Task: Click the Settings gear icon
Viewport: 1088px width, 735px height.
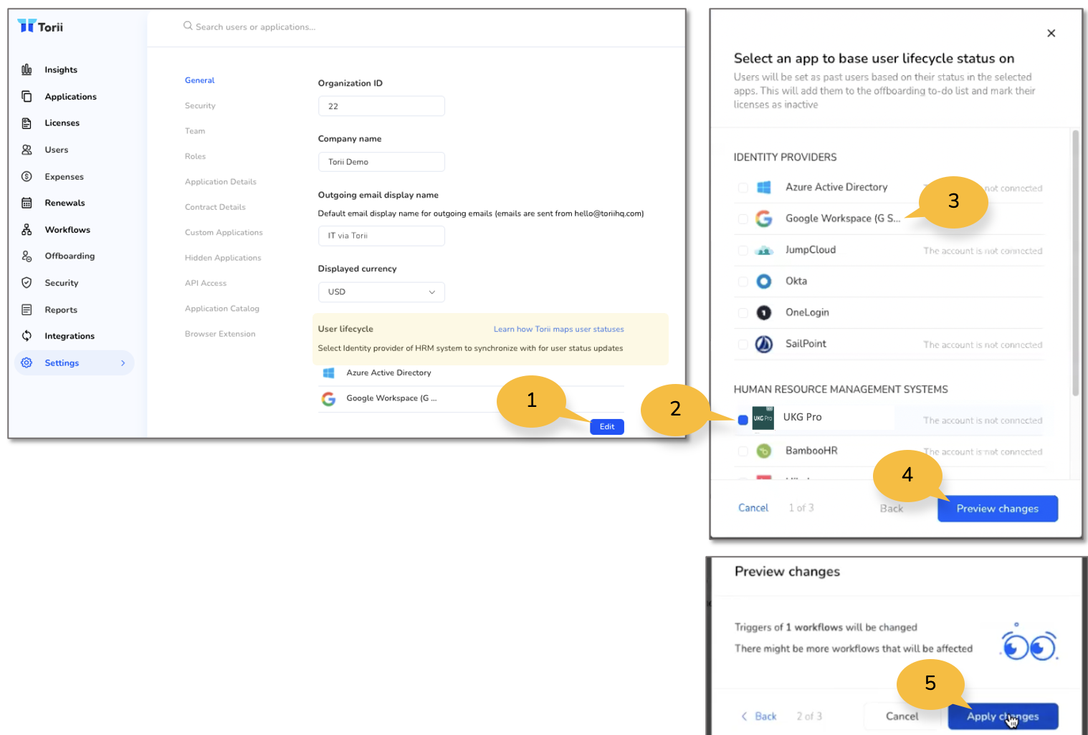Action: click(x=27, y=362)
